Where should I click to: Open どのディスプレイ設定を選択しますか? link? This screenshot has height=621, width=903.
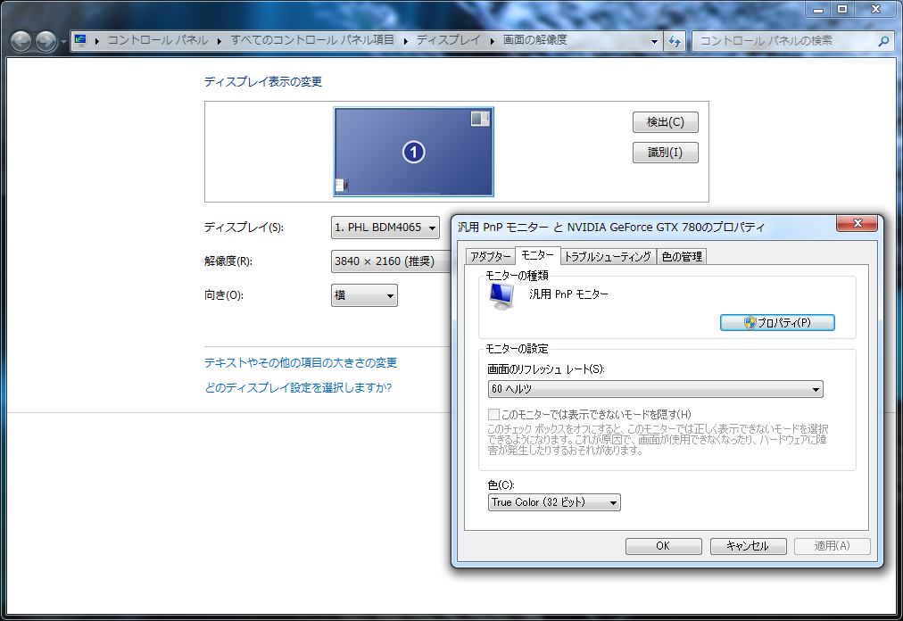pyautogui.click(x=298, y=388)
